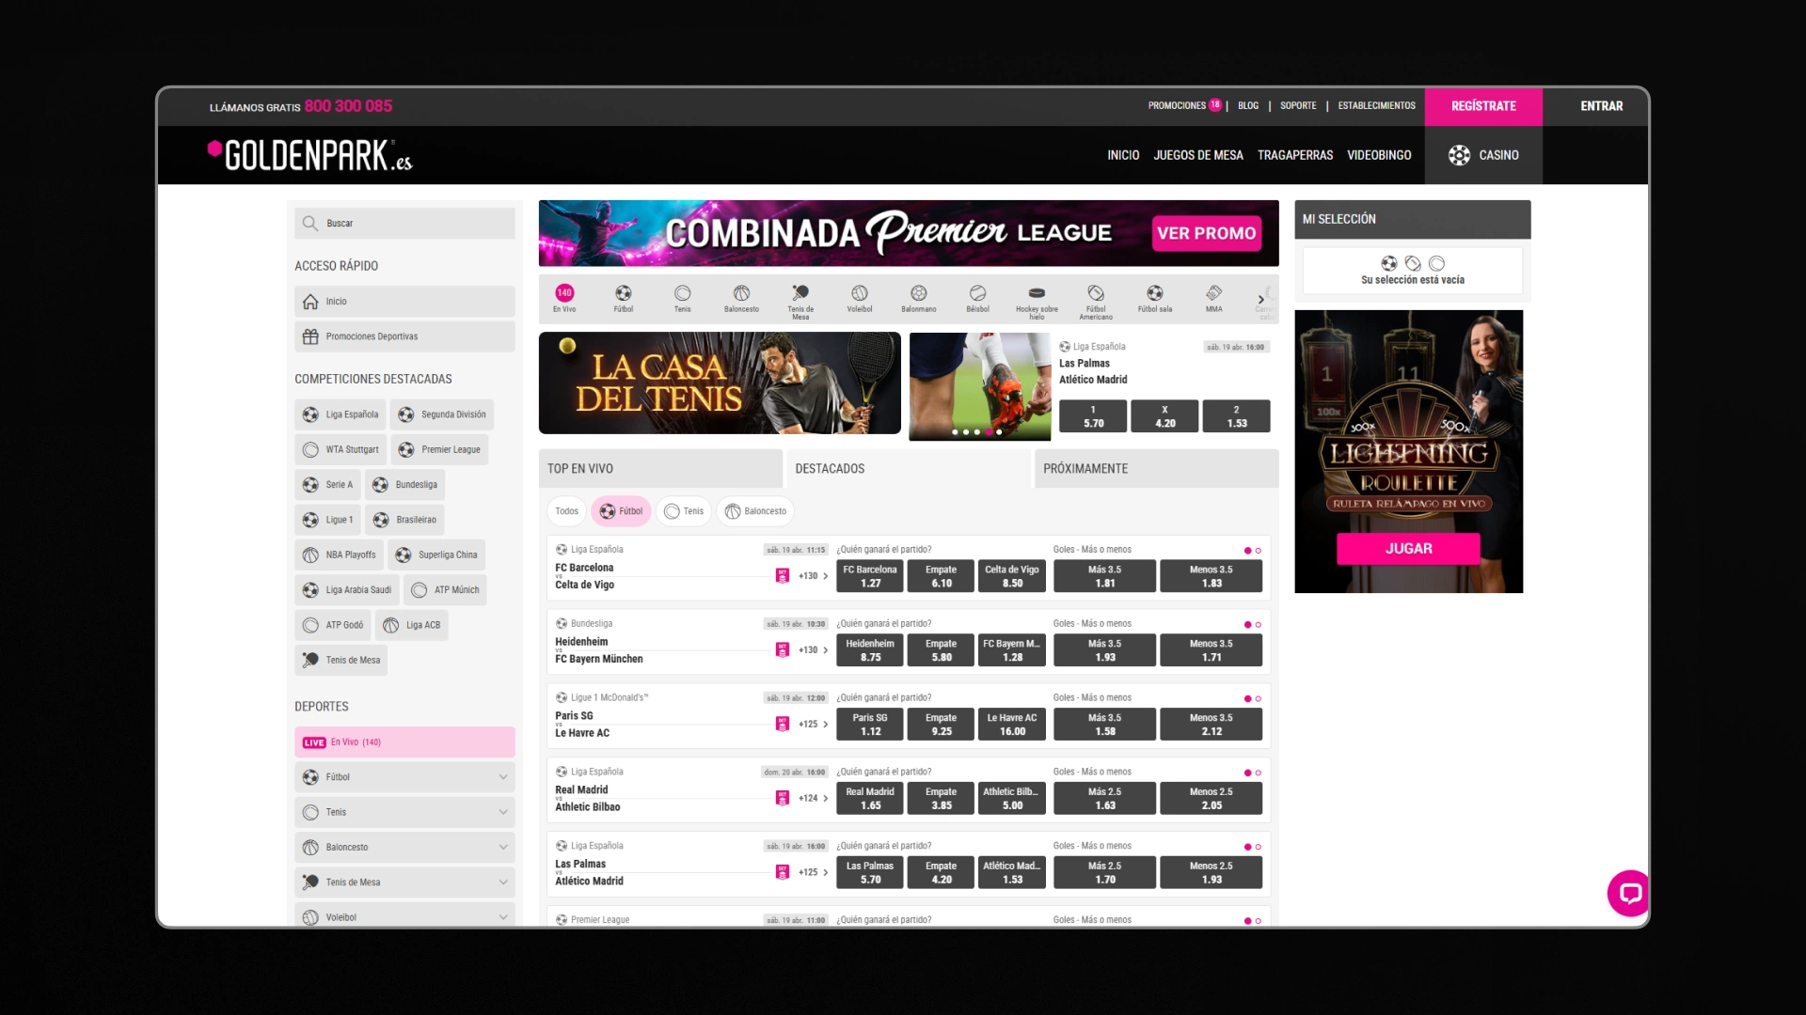Image resolution: width=1806 pixels, height=1015 pixels.
Task: Select the Béisbol icon in sports bar
Action: [x=978, y=299]
